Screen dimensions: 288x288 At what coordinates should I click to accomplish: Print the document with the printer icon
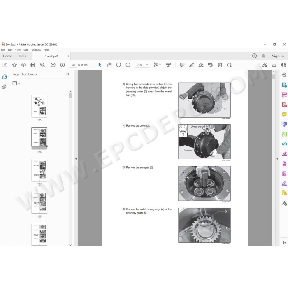[x=33, y=65]
